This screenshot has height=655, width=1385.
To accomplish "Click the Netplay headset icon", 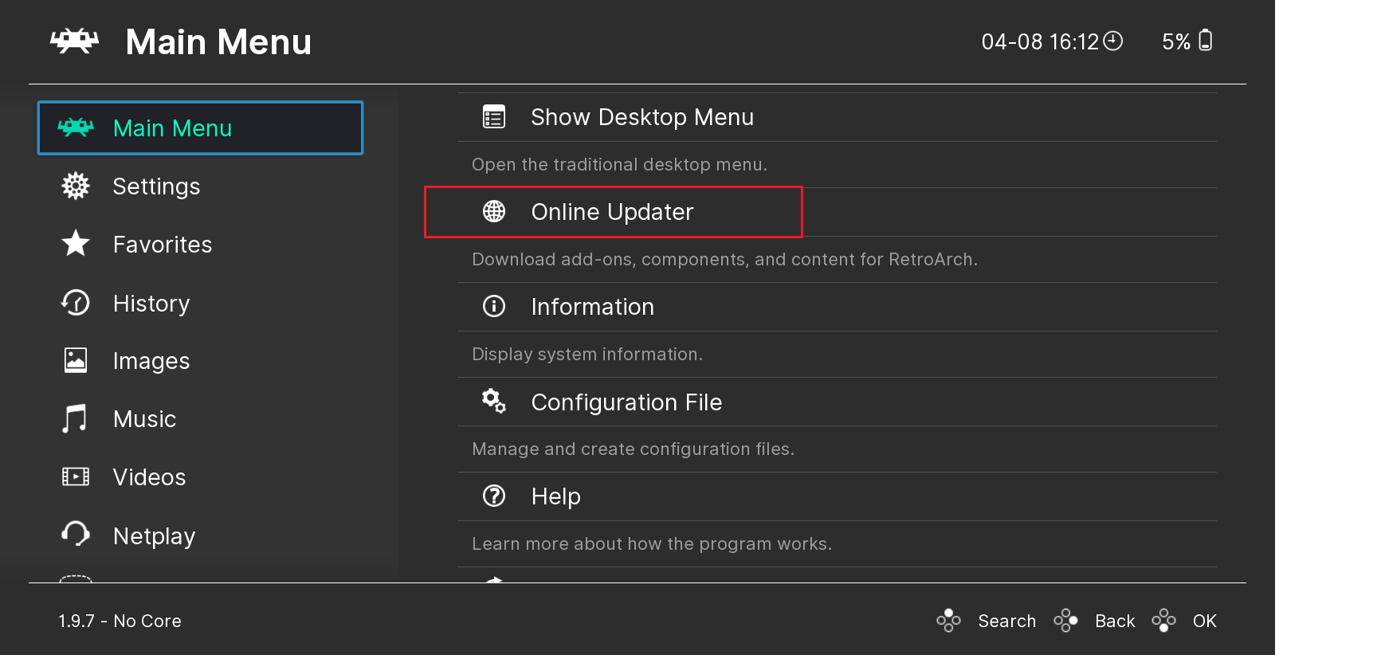I will point(76,535).
